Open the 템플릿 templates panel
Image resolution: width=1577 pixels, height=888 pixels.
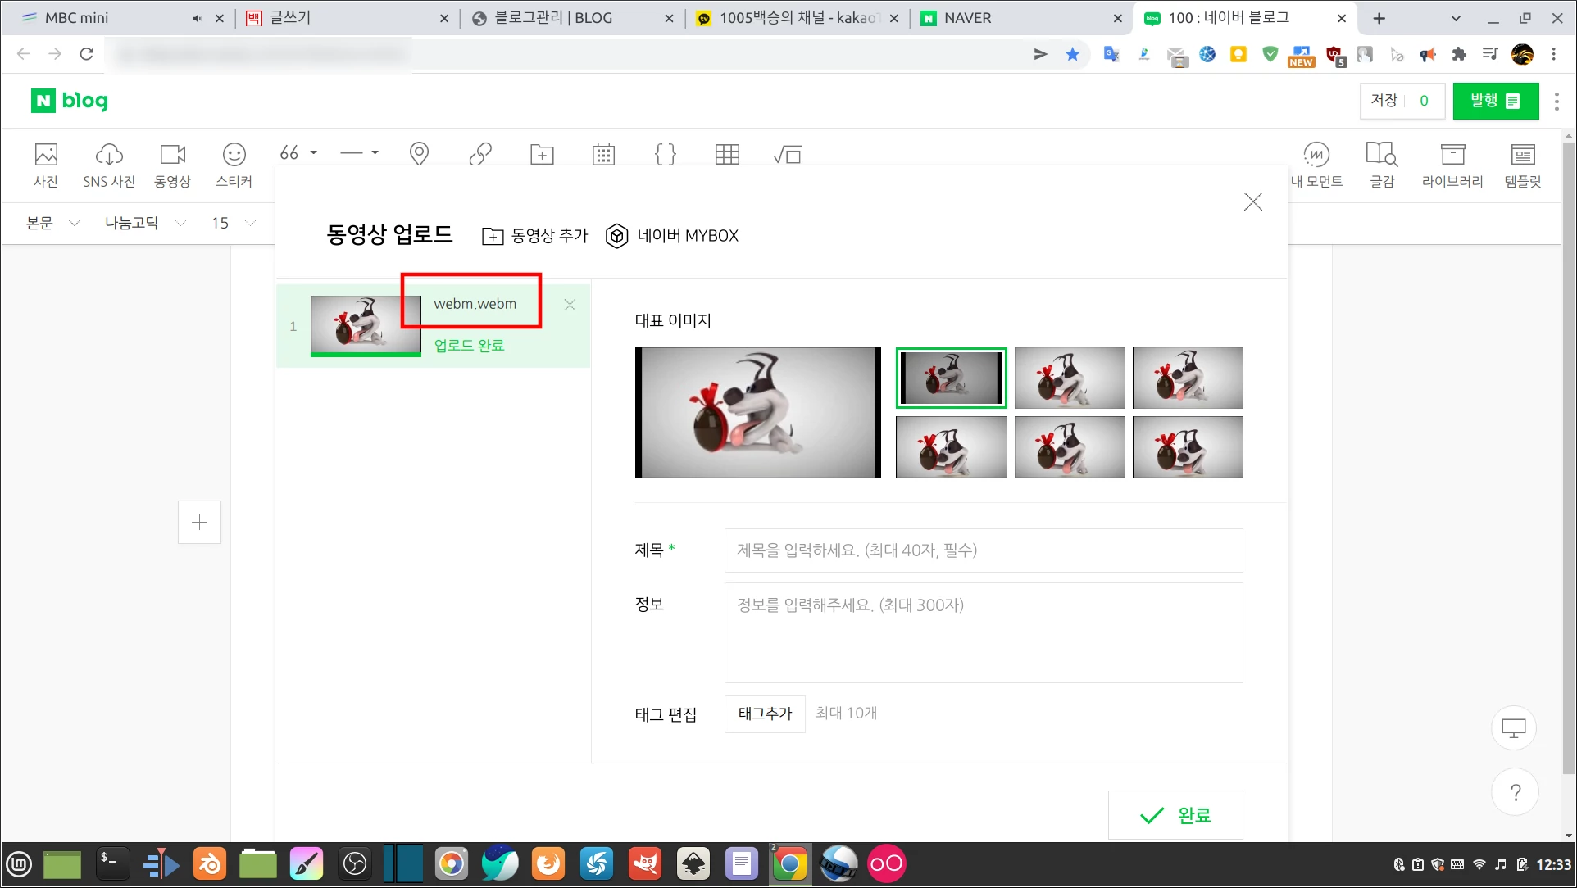[1522, 164]
